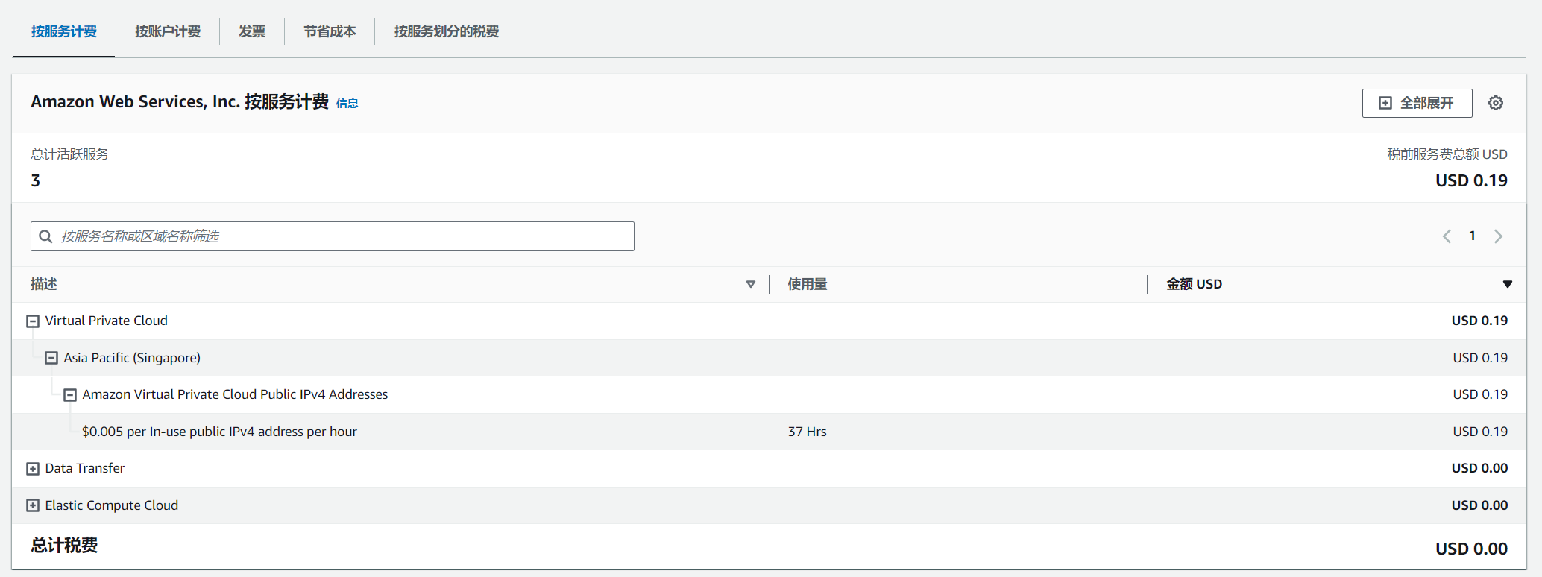The height and width of the screenshot is (577, 1542).
Task: Click the 税前服务费总额 USD label
Action: [x=1447, y=154]
